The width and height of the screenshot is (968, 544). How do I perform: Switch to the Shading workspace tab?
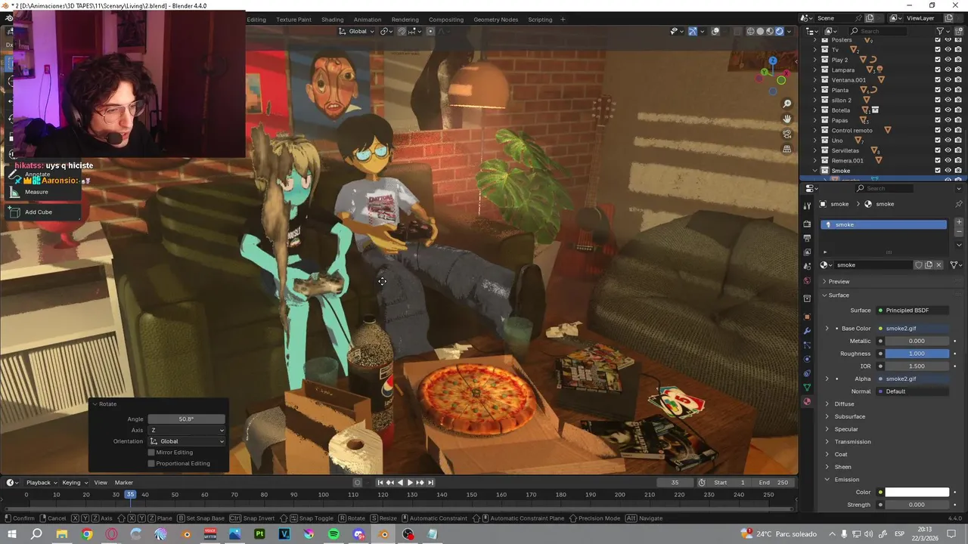tap(332, 20)
